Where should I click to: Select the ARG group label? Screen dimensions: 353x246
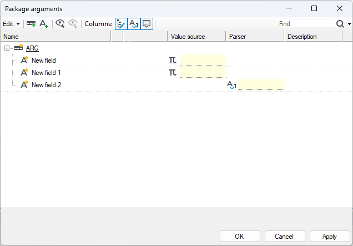click(x=32, y=48)
